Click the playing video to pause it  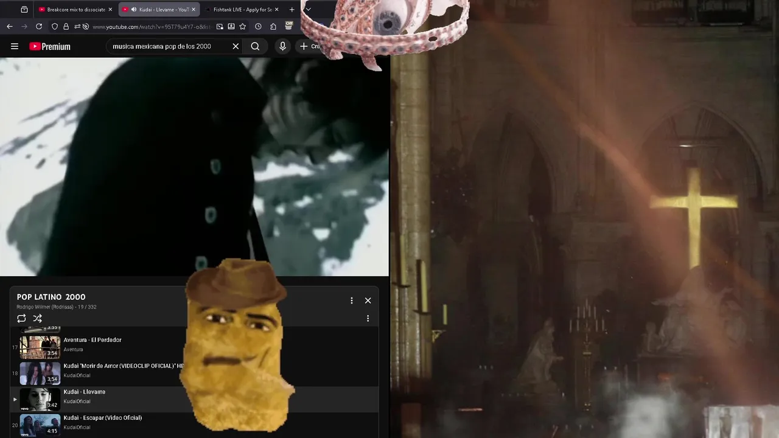(x=194, y=167)
